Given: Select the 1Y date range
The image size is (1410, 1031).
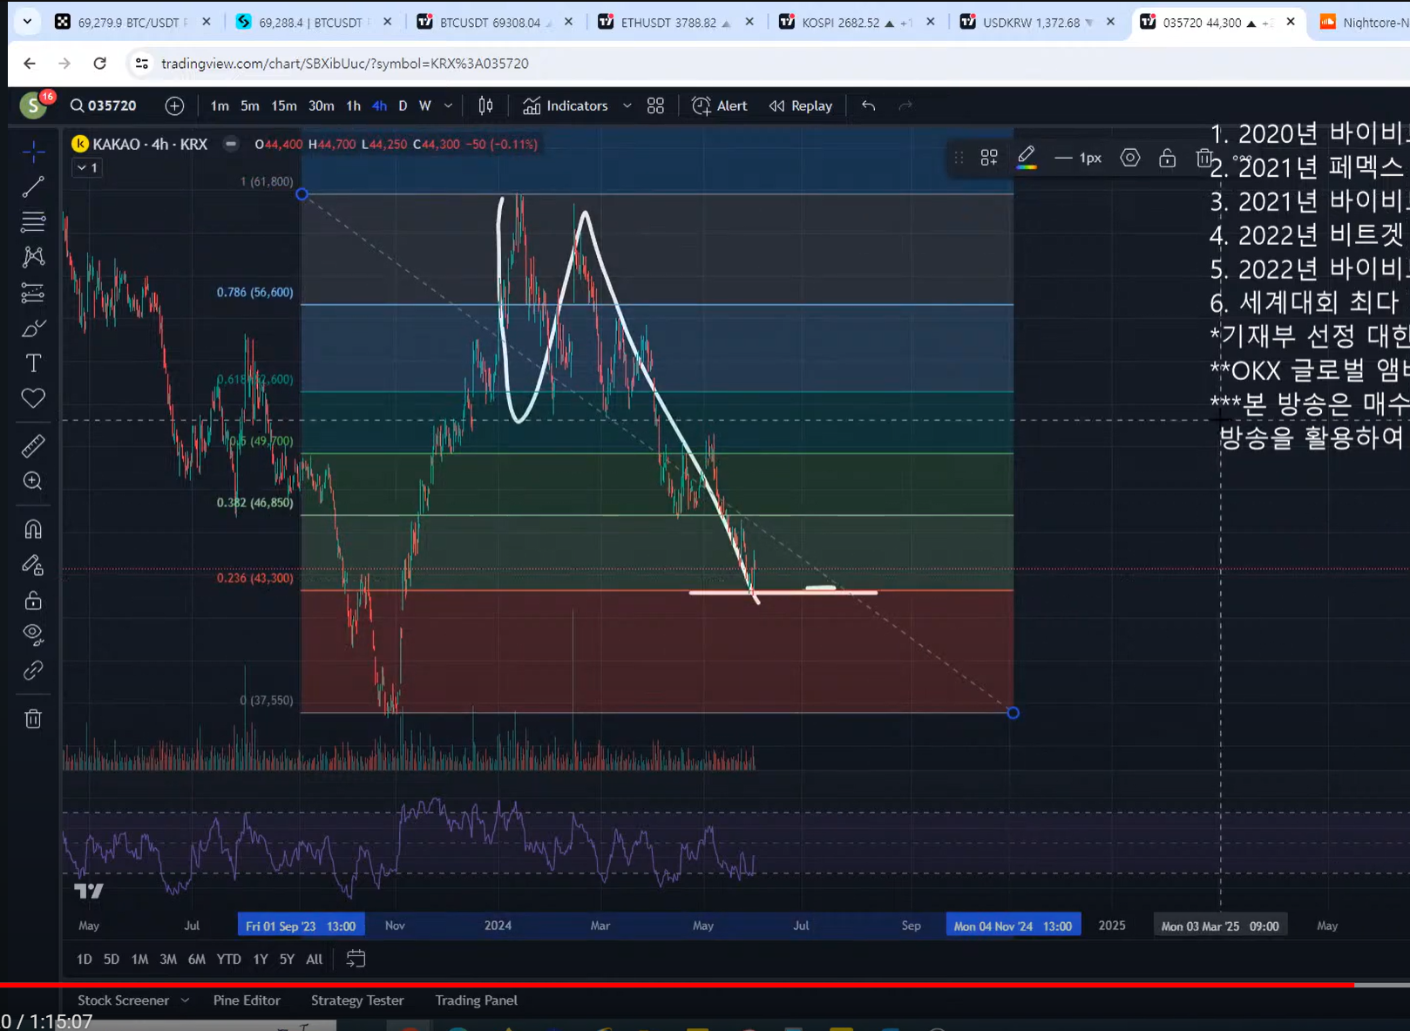Looking at the screenshot, I should (x=261, y=959).
